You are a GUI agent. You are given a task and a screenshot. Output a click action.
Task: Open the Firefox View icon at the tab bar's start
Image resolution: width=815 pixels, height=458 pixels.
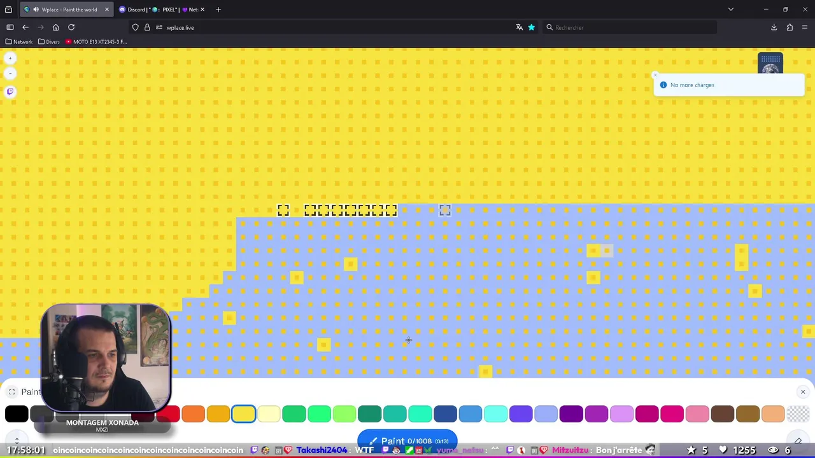8,10
